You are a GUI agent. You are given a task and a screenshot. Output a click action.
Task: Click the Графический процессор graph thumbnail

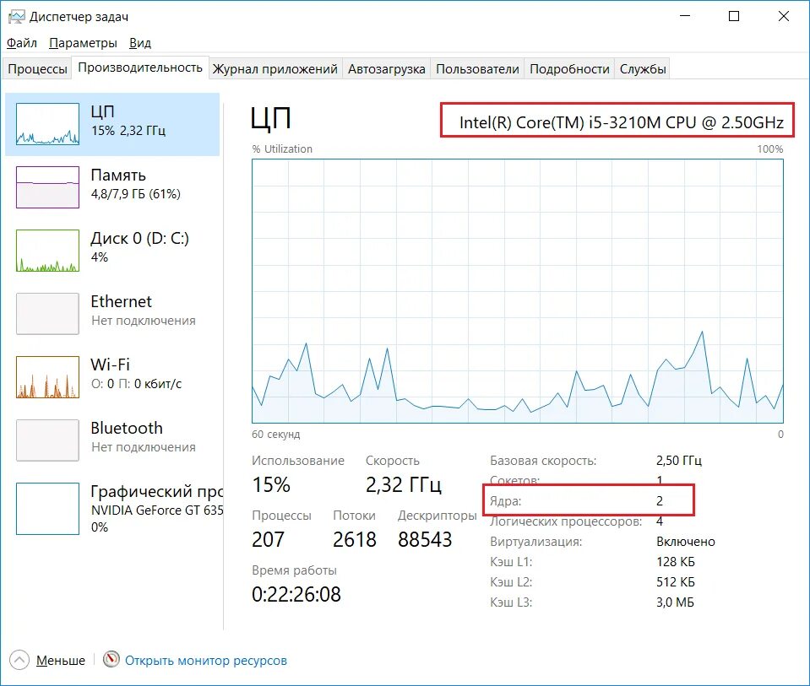(47, 509)
